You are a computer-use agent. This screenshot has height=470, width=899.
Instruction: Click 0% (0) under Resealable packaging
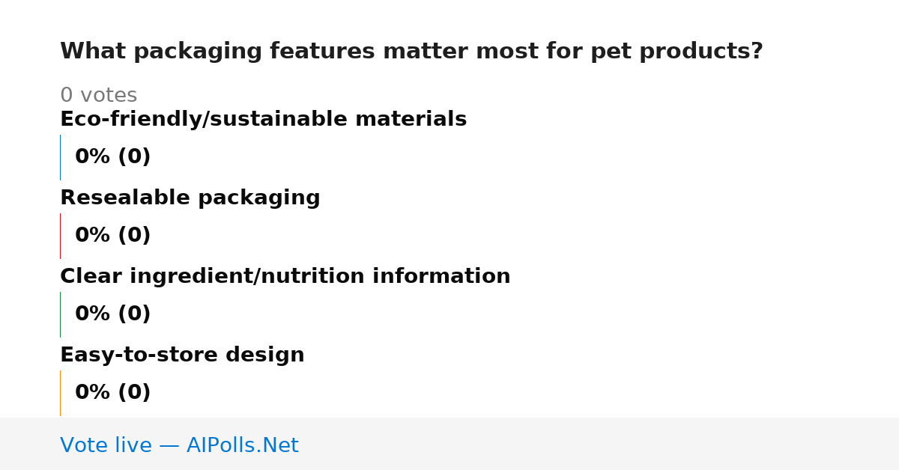112,235
